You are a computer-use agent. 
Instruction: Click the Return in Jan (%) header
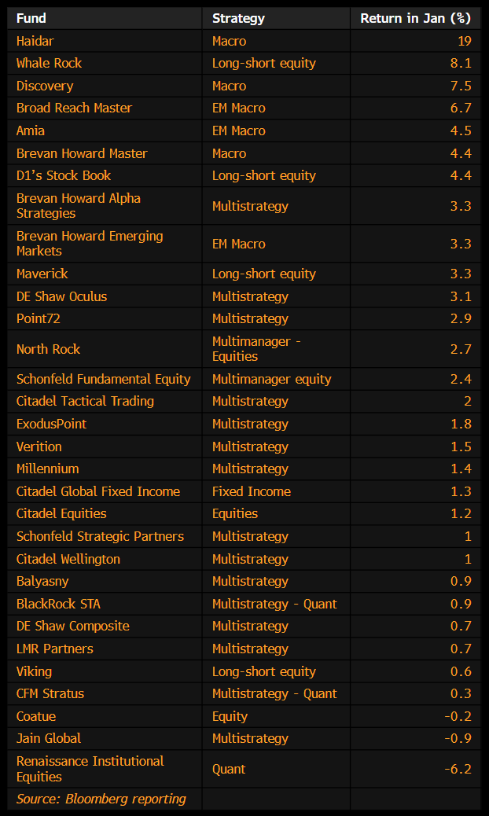(416, 18)
